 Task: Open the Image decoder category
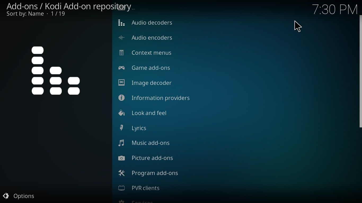(236, 83)
